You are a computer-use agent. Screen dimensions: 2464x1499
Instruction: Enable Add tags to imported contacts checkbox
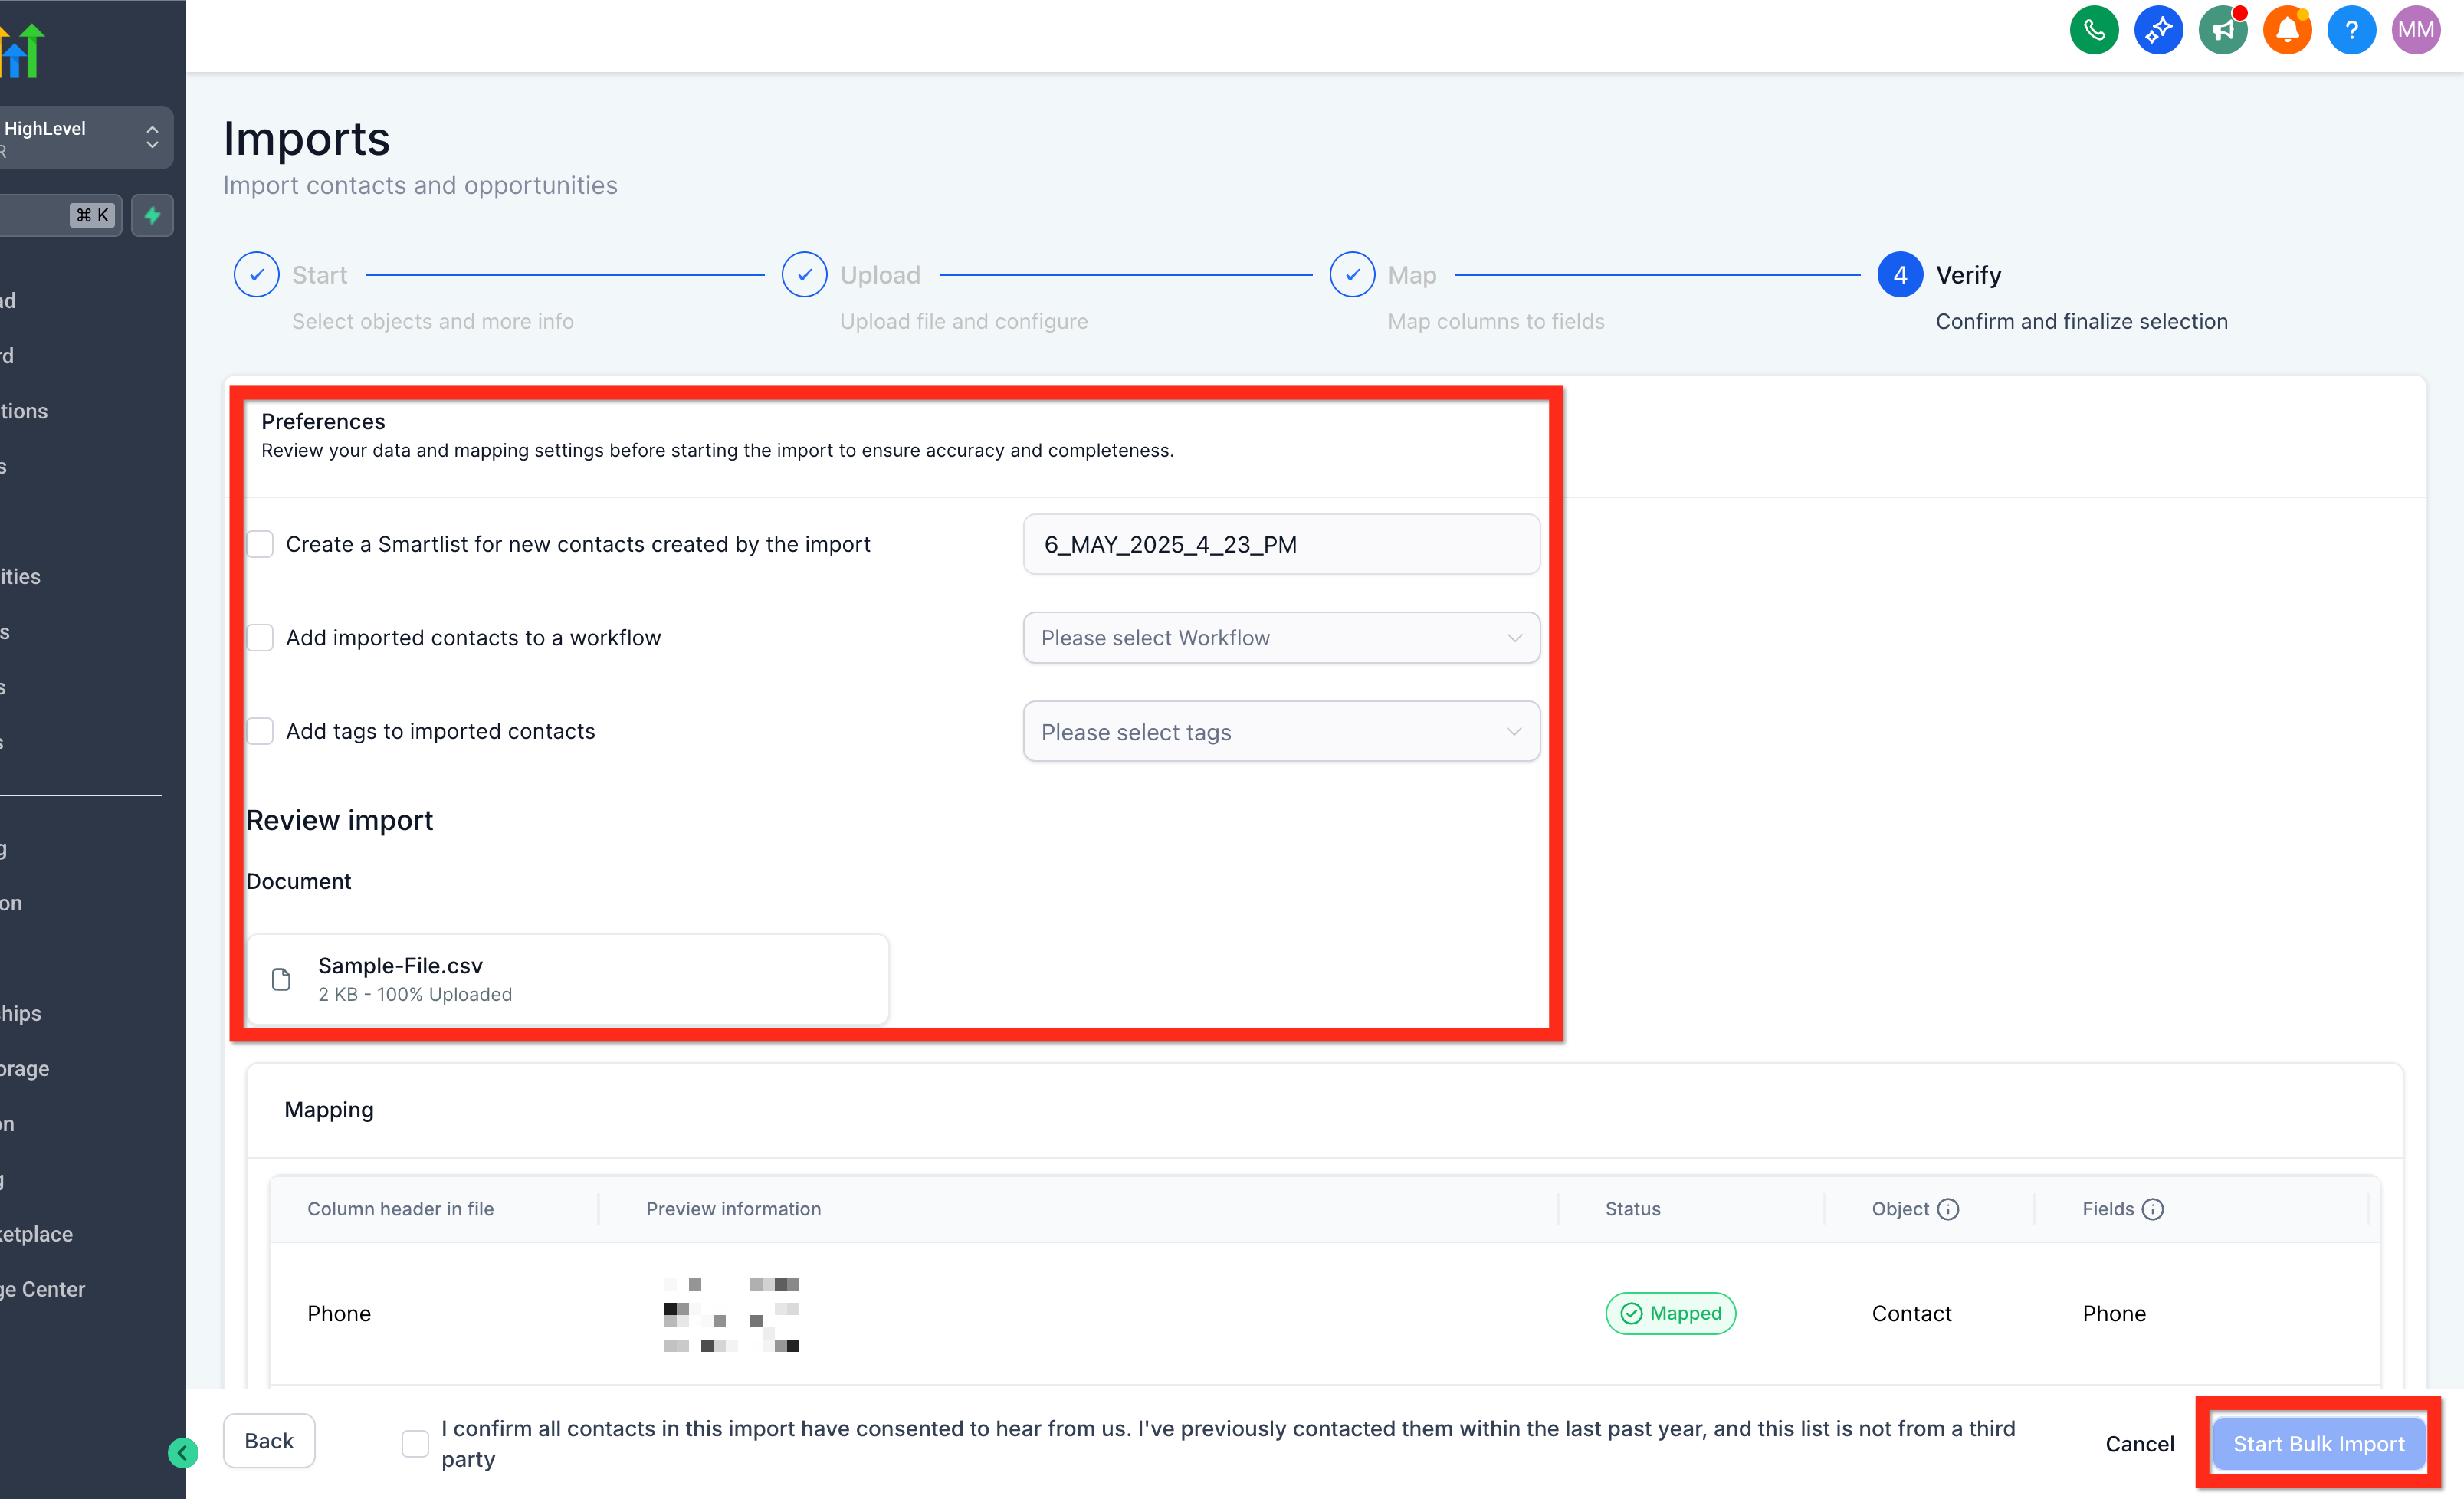point(260,731)
